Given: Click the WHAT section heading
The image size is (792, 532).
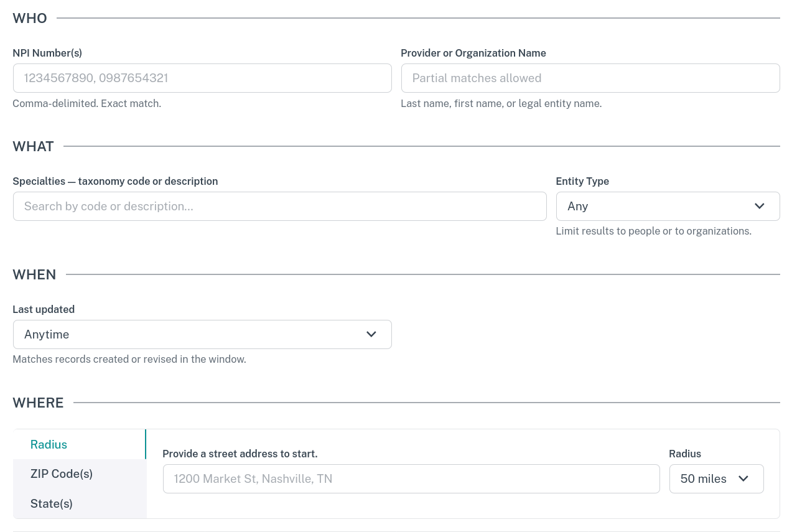Looking at the screenshot, I should tap(34, 146).
